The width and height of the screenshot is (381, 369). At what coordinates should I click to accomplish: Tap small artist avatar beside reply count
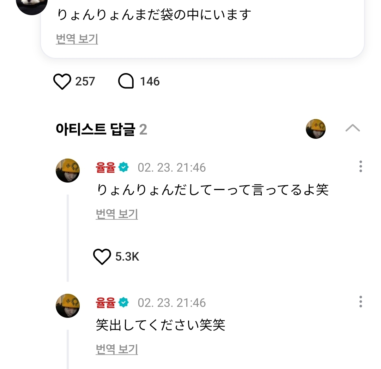tap(316, 129)
